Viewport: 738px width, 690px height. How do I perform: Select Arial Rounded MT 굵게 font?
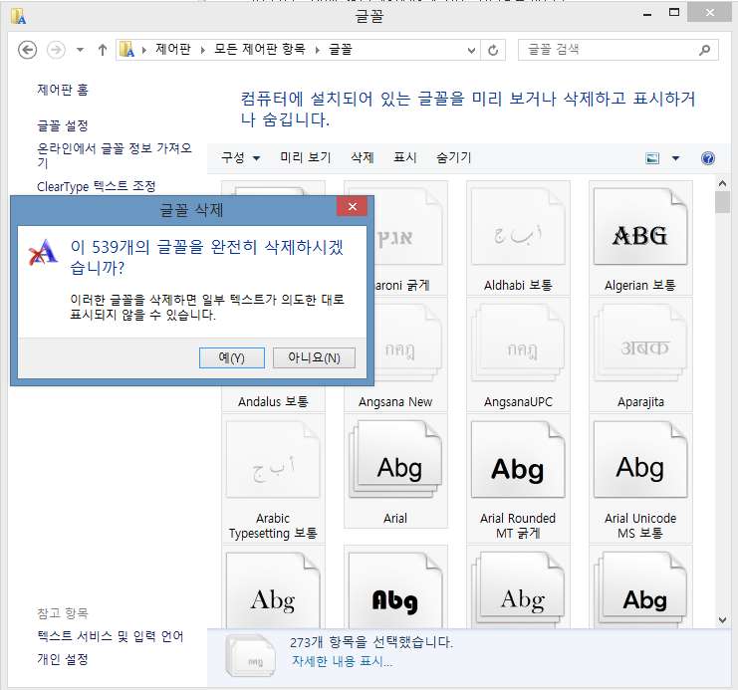point(518,478)
